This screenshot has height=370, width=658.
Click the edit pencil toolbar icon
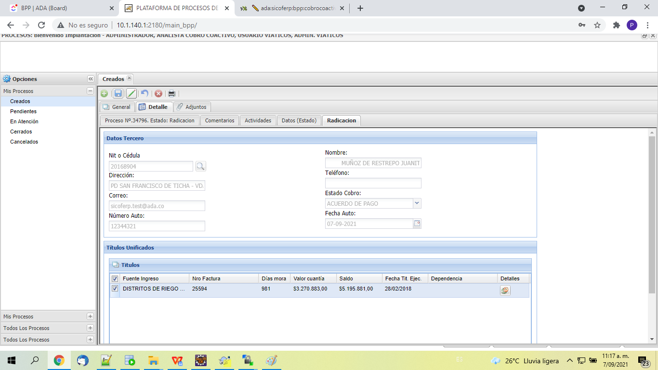tap(131, 93)
